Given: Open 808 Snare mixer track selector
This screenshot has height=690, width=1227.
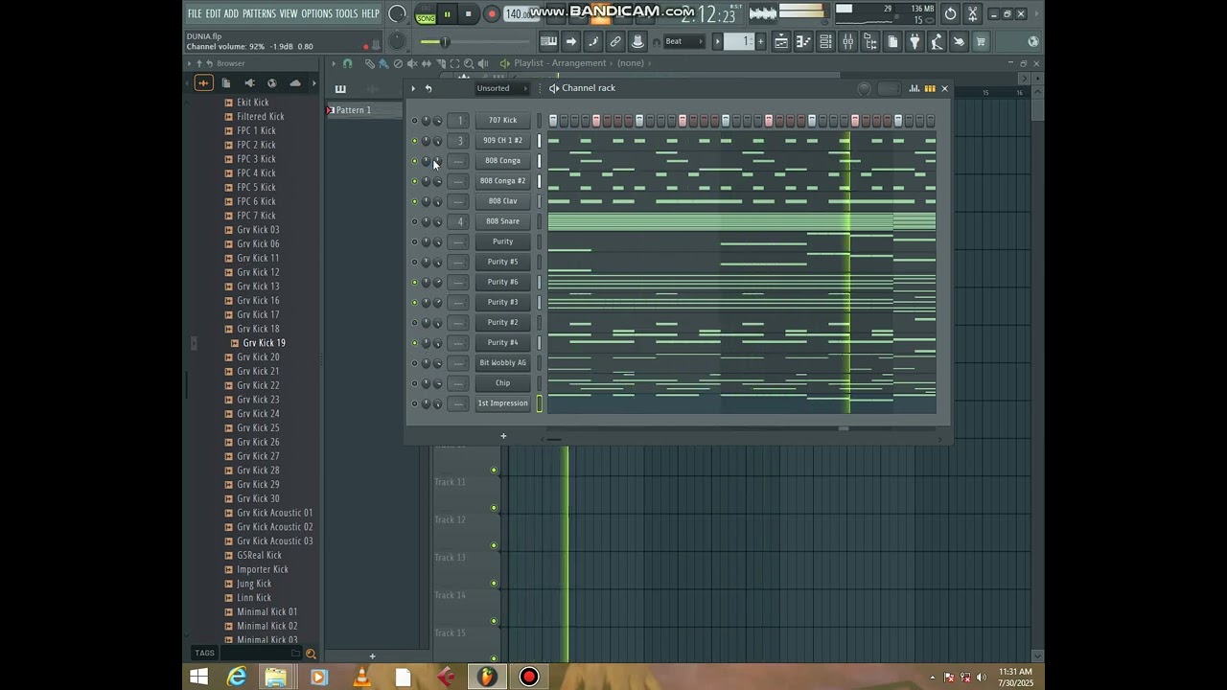Looking at the screenshot, I should pyautogui.click(x=459, y=221).
